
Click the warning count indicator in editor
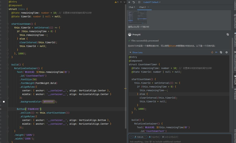(117, 2)
